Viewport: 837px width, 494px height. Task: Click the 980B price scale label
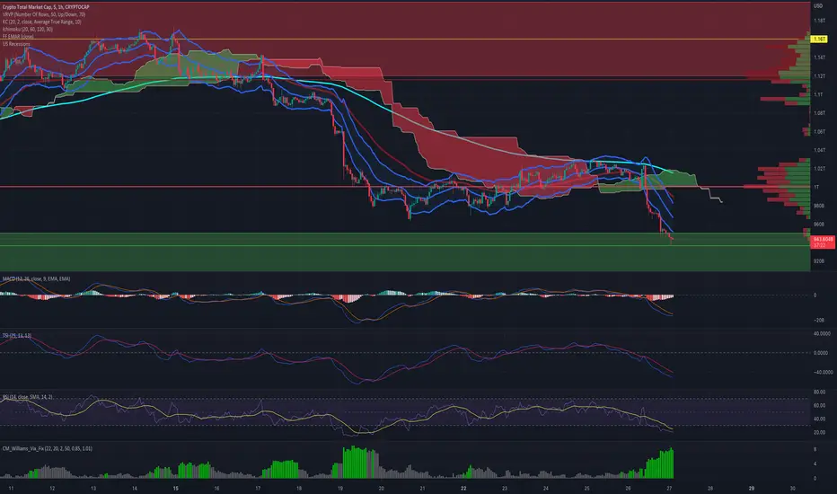point(819,206)
